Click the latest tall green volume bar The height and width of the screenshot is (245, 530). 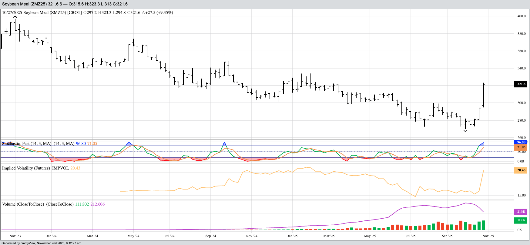coord(484,225)
